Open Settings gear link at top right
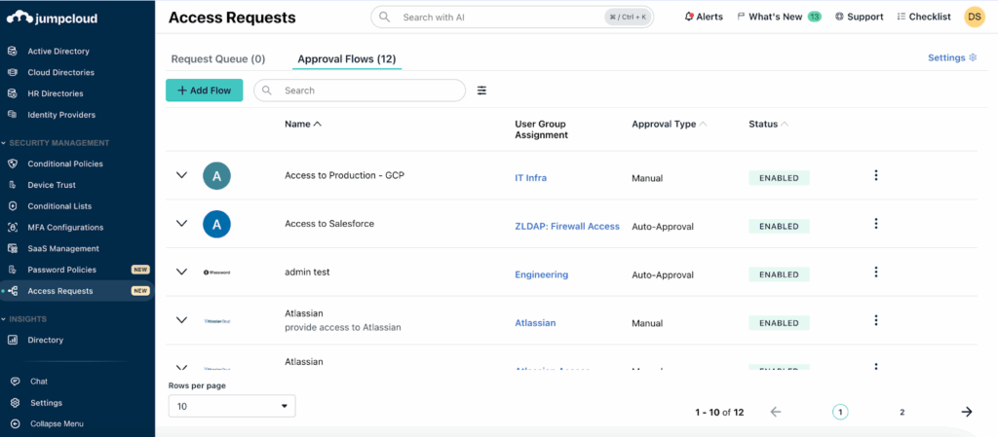998x437 pixels. click(x=951, y=58)
